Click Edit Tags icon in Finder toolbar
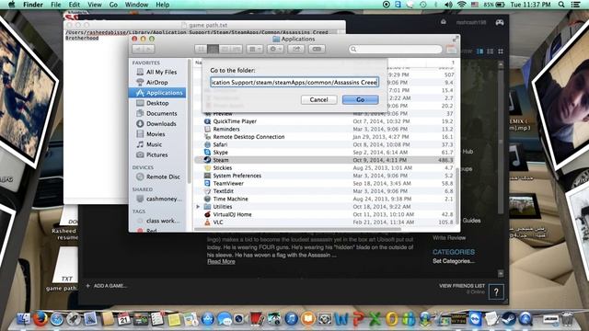Screen dimensions: 589x331 [x=317, y=49]
